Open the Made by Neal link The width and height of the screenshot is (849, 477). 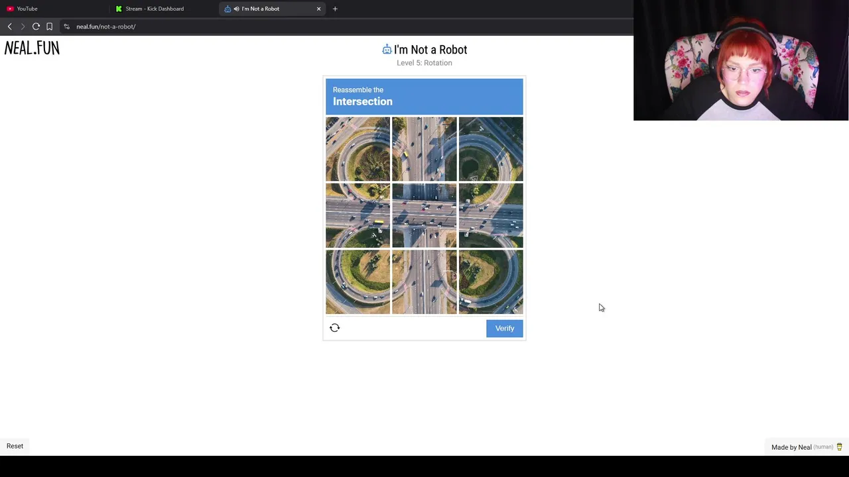791,447
